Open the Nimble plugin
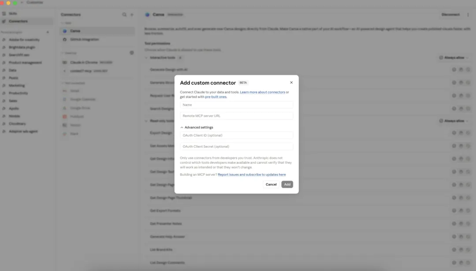Screen dimensions: 476x271 (x=14, y=116)
